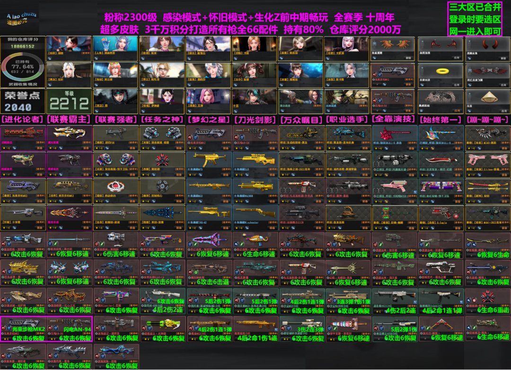Select the red 裂隙器 device
The width and height of the screenshot is (511, 370).
click(x=162, y=164)
